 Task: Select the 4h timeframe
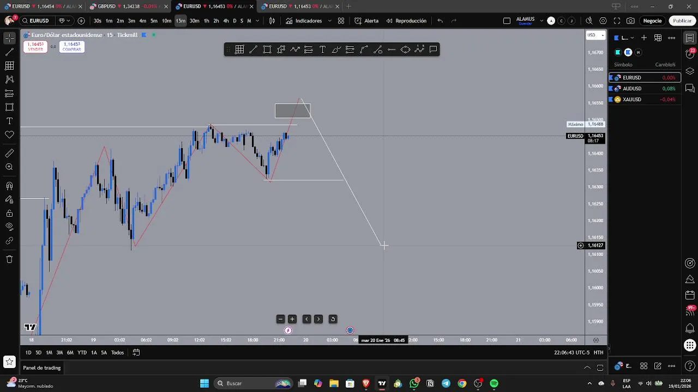[226, 21]
